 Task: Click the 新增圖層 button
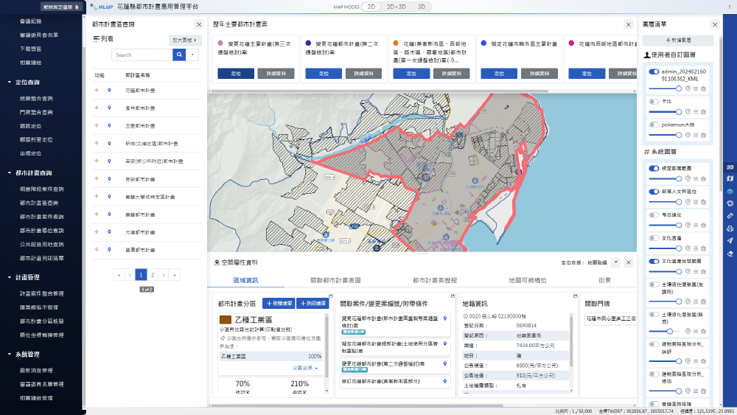[678, 41]
